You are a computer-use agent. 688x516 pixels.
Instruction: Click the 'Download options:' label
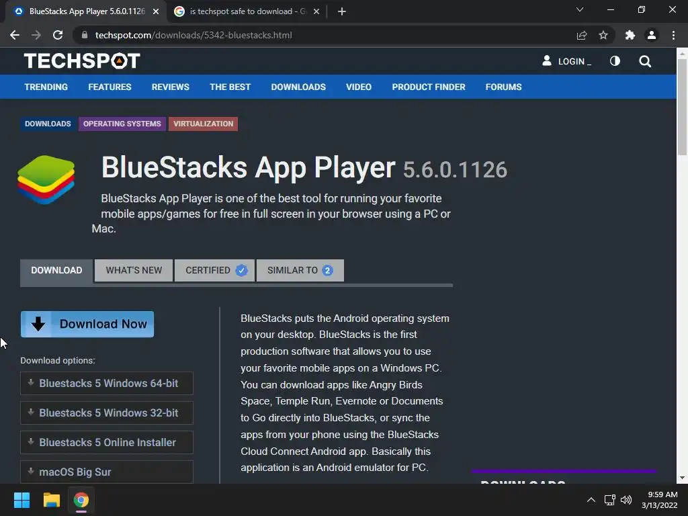pos(58,361)
